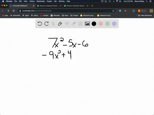Select the pen drawing tool

pyautogui.click(x=60, y=24)
